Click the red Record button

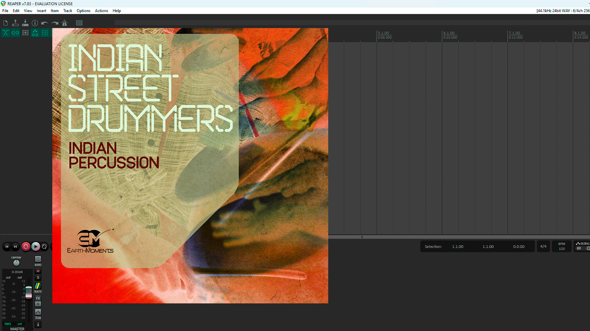[26, 247]
